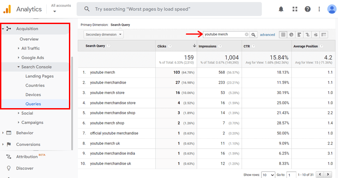This screenshot has width=338, height=178.
Task: Click the advanced filter link
Action: (267, 35)
